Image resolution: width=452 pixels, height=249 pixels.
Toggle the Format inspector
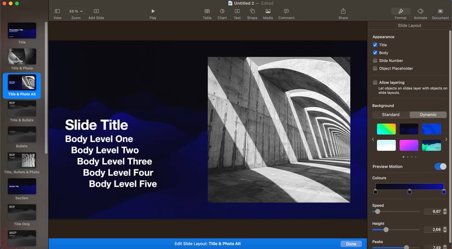point(400,11)
